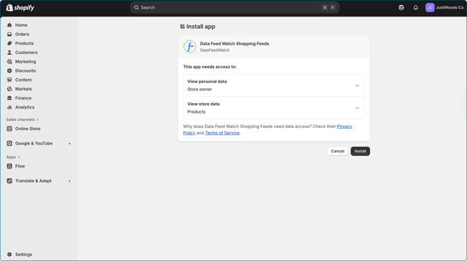Screen dimensions: 467x261
Task: Open JustWoods Co. account menu
Action: pyautogui.click(x=445, y=8)
